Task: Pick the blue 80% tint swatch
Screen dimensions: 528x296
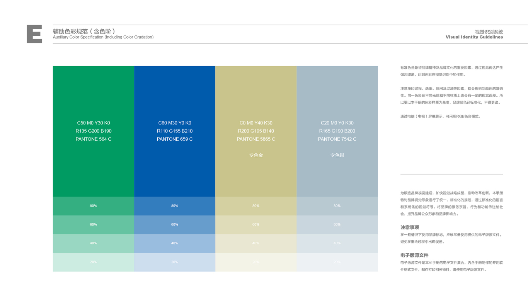Action: coord(175,206)
